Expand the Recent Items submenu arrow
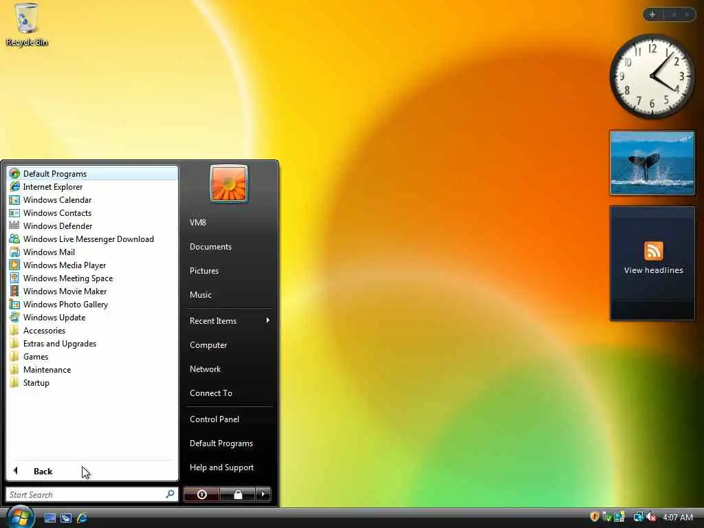Viewport: 704px width, 528px height. coord(267,320)
